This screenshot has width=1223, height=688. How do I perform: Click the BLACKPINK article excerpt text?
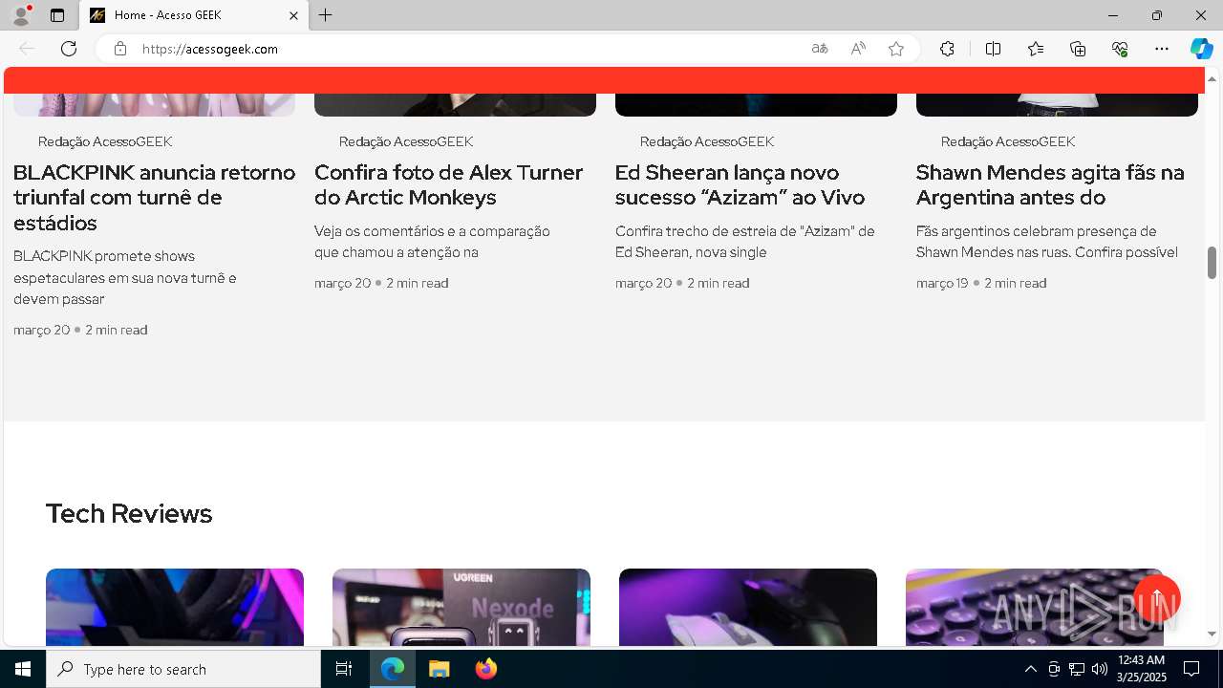click(125, 277)
